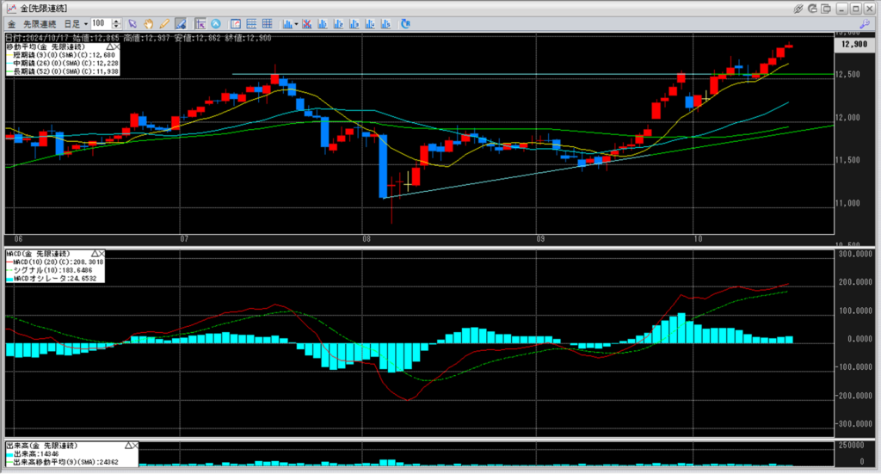The image size is (881, 474).
Task: Close the 移動平均 legend box
Action: point(116,47)
